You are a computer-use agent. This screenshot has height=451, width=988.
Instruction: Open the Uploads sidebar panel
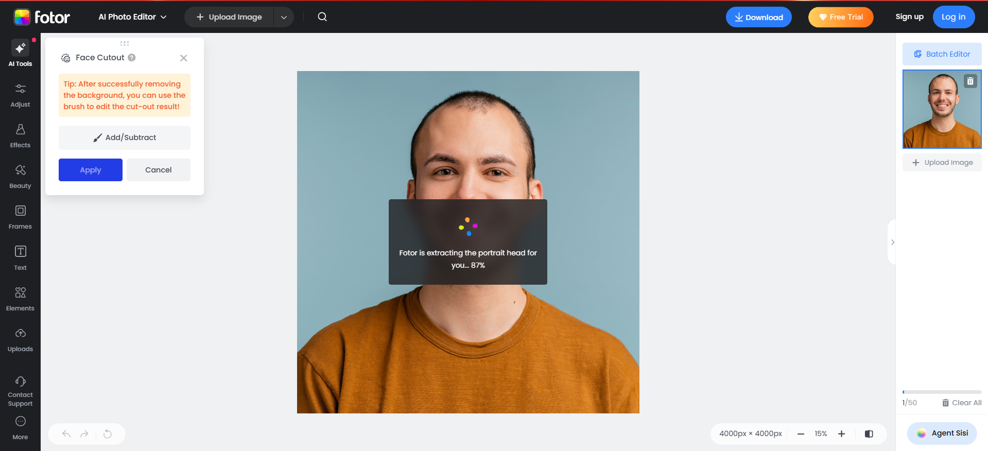pos(20,340)
